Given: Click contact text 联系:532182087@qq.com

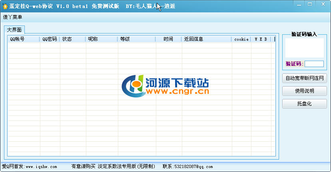Looking at the screenshot, I should click(187, 166).
